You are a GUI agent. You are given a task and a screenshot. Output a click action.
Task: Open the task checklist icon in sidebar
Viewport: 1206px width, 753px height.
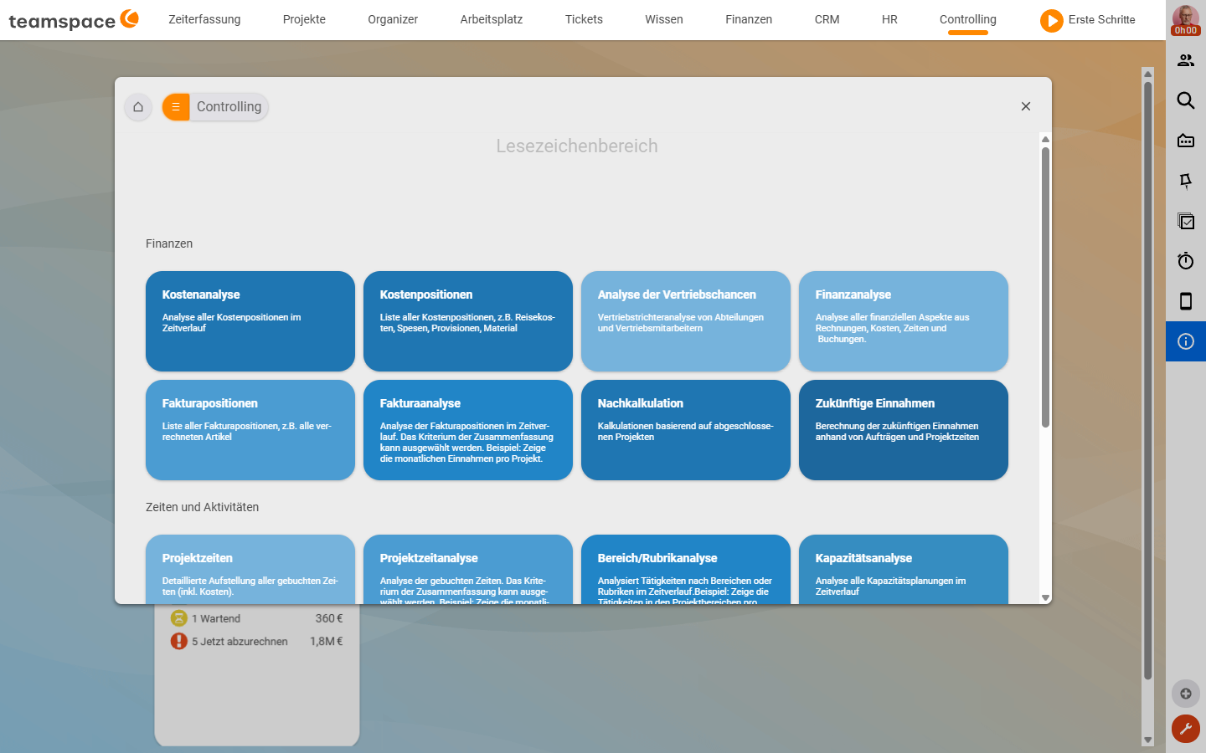1186,221
